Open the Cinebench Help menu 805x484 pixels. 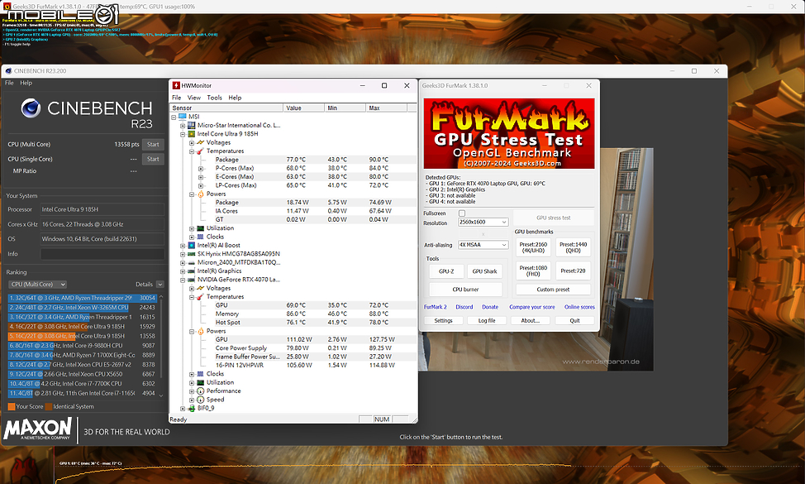(26, 83)
